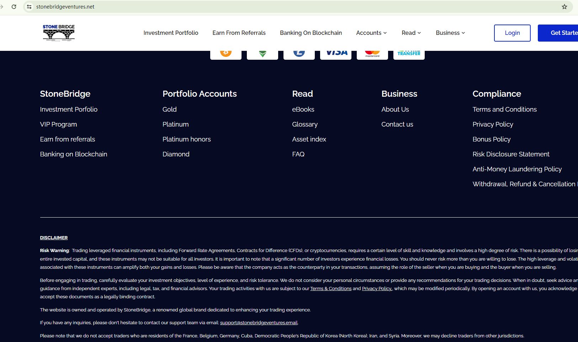Expand the Accounts dropdown menu
The image size is (578, 342).
371,33
